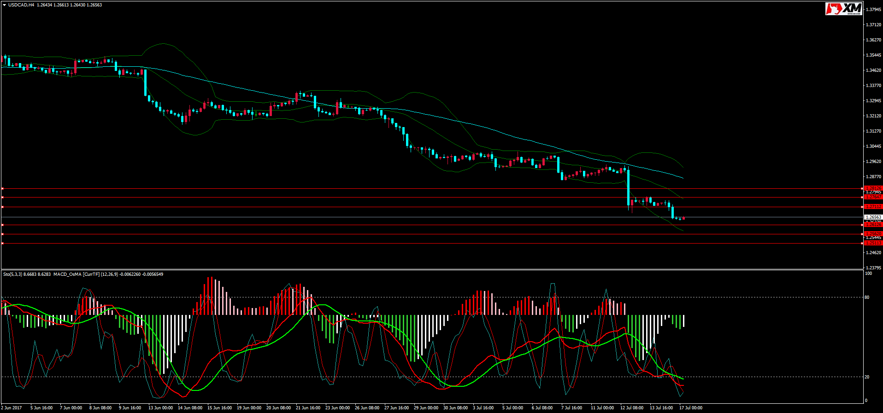Select the red 1.28126 price level label
The width and height of the screenshot is (883, 413).
tap(873, 188)
